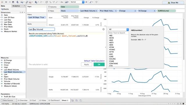Select CEILING in the function list
186x105 pixels.
pyautogui.click(x=112, y=59)
